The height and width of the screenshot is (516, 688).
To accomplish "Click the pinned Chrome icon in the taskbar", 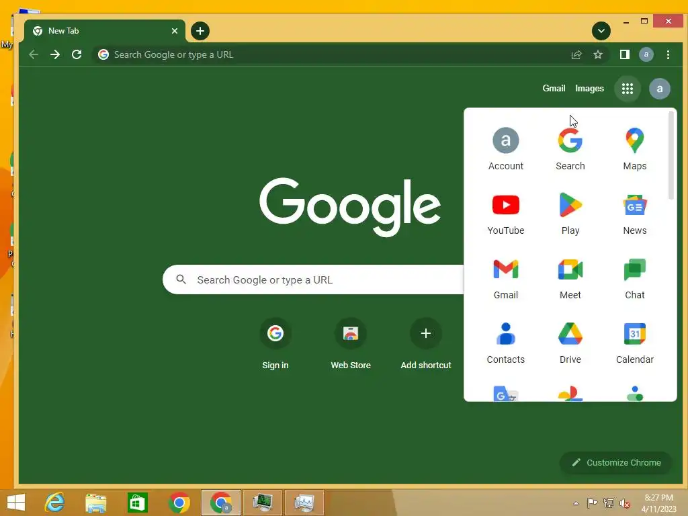I will (179, 503).
